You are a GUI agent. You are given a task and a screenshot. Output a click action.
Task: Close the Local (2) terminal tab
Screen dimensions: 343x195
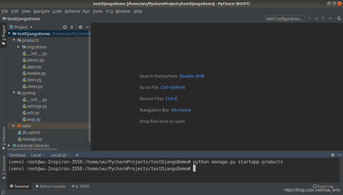click(x=69, y=155)
